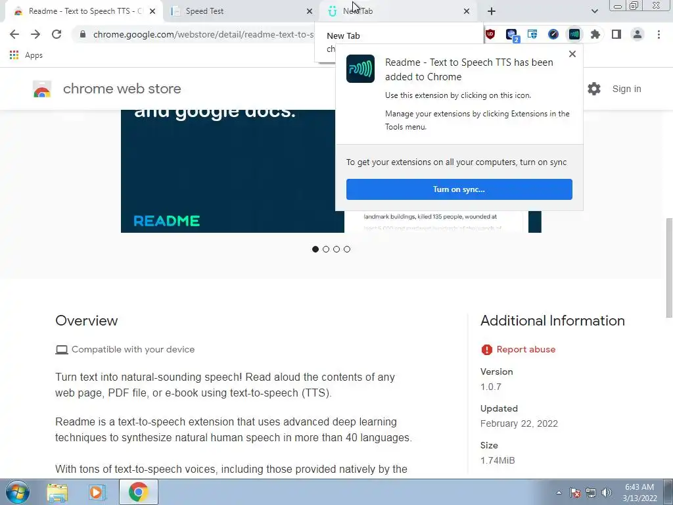Close the extension added popup
Viewport: 673px width, 505px height.
[x=572, y=54]
